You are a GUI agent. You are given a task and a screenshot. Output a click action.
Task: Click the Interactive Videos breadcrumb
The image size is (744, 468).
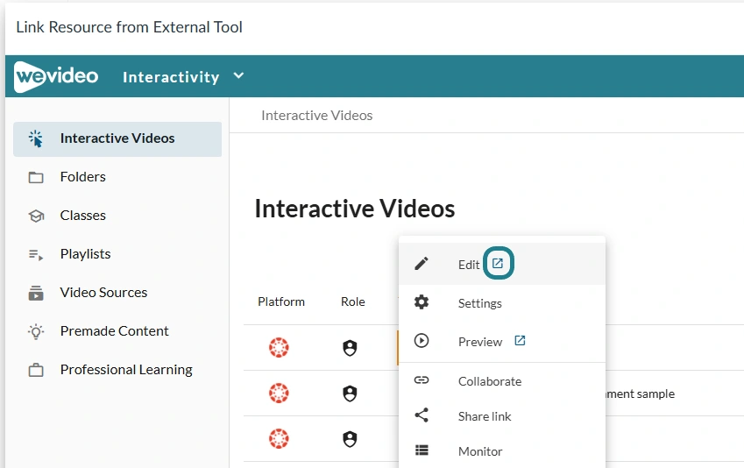317,116
